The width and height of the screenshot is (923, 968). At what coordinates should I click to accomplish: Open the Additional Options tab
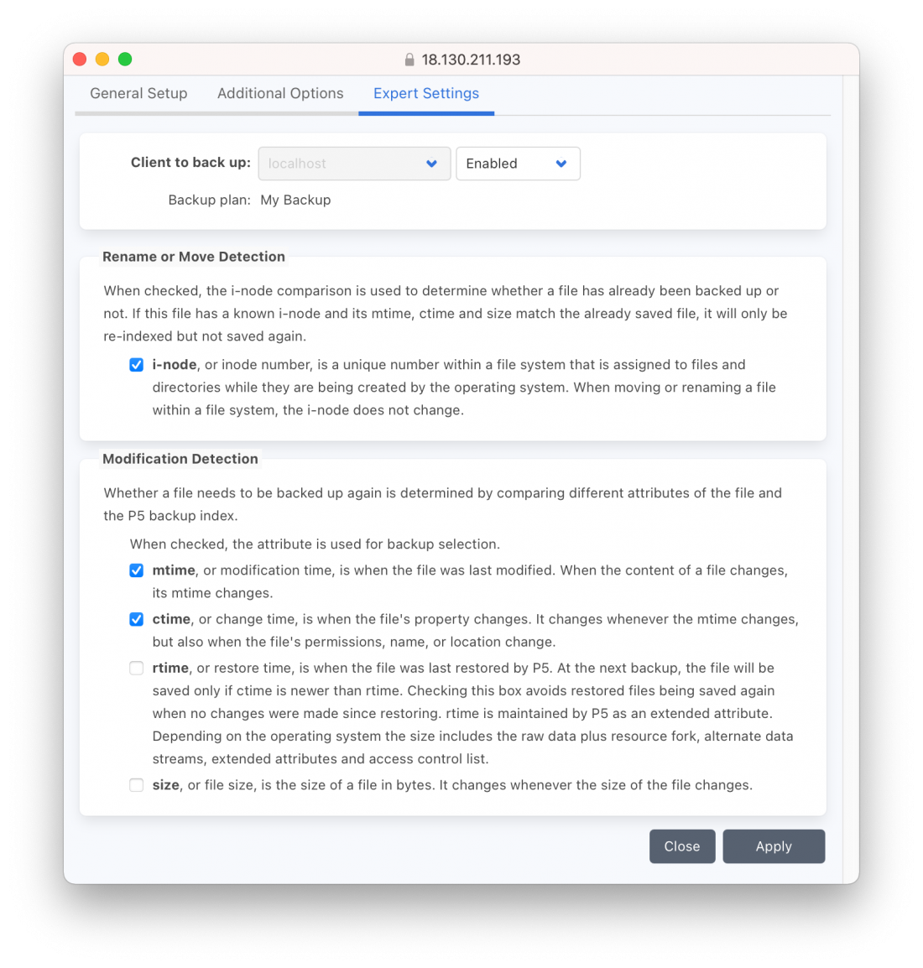(x=280, y=93)
